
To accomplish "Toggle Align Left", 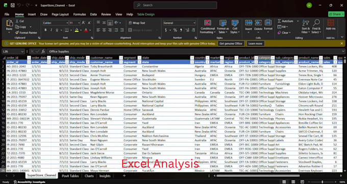I will 98,30.
